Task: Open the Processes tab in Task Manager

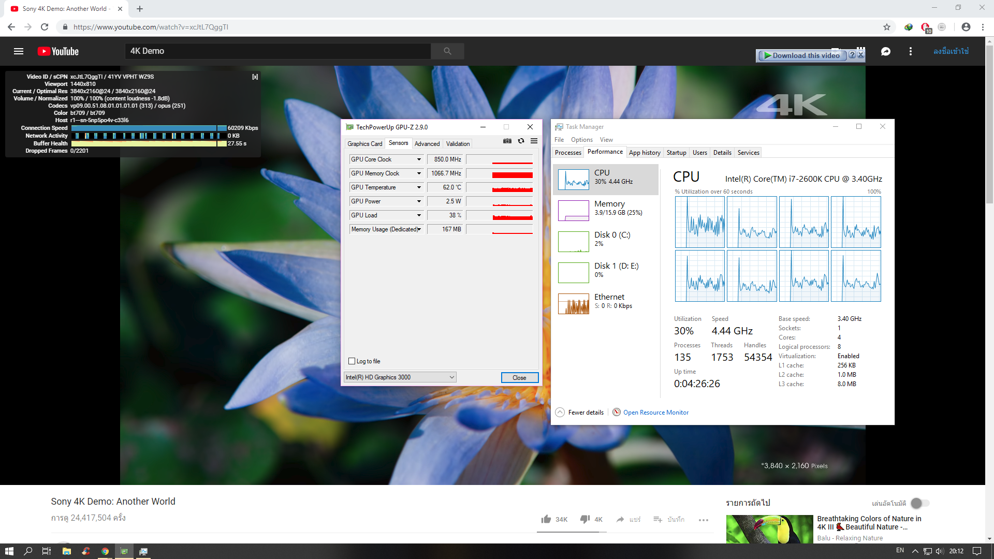Action: point(568,153)
